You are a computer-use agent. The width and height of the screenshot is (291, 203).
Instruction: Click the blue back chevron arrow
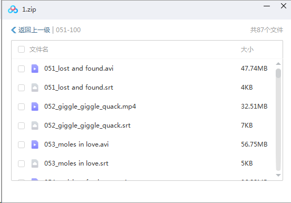(14, 30)
